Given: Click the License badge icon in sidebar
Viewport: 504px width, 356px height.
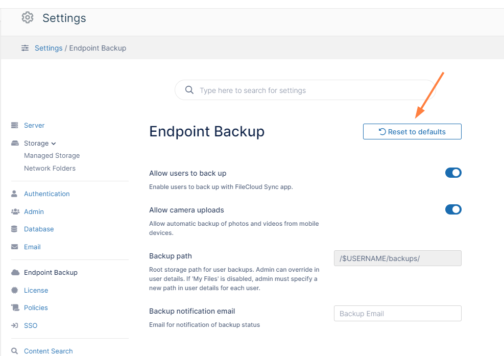Looking at the screenshot, I should click(14, 290).
